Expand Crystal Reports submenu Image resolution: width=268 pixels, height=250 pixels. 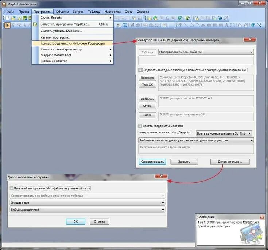tap(73, 18)
